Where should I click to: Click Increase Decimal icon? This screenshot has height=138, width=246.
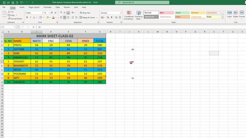coord(116,18)
